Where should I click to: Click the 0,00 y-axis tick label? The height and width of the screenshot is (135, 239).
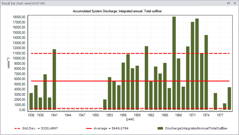coord(22,110)
